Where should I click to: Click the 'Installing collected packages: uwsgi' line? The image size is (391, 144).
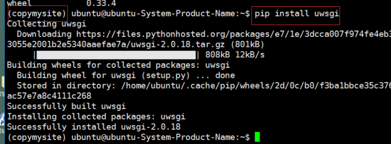(x=96, y=117)
